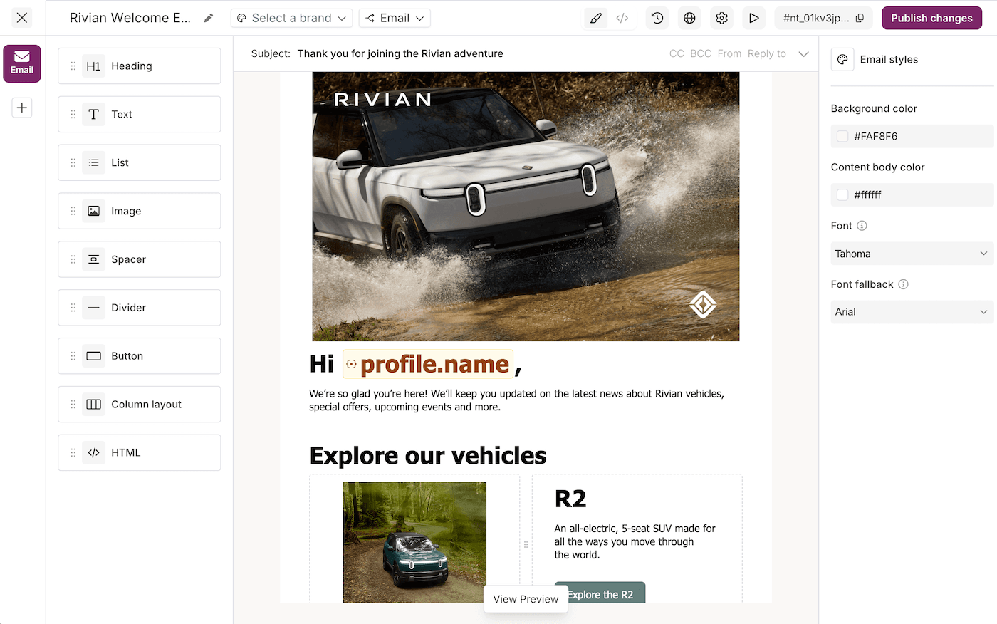Click the drag handle beside Column layout

73,404
